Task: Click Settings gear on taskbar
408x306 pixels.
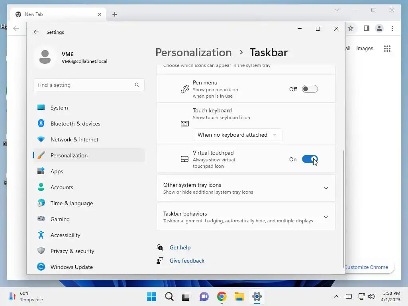Action: 257,296
